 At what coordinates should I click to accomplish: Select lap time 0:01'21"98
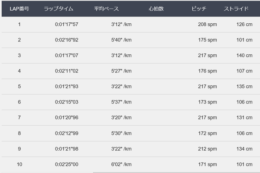(x=66, y=149)
